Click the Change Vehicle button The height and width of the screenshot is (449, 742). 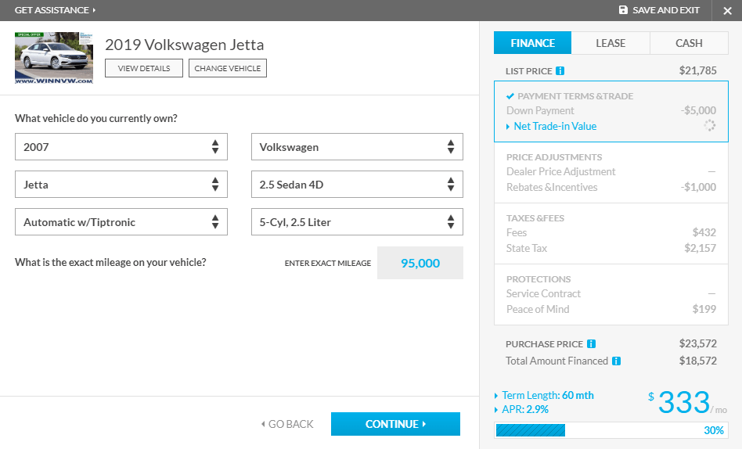tap(228, 68)
